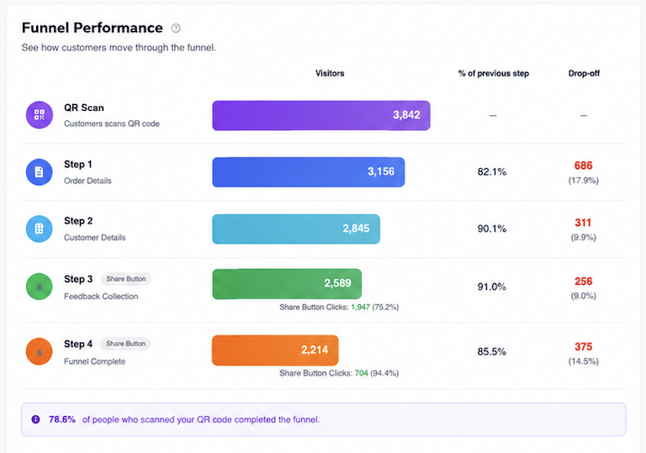Image resolution: width=646 pixels, height=453 pixels.
Task: Click the (9.0%) drop-off percentage
Action: tap(584, 296)
